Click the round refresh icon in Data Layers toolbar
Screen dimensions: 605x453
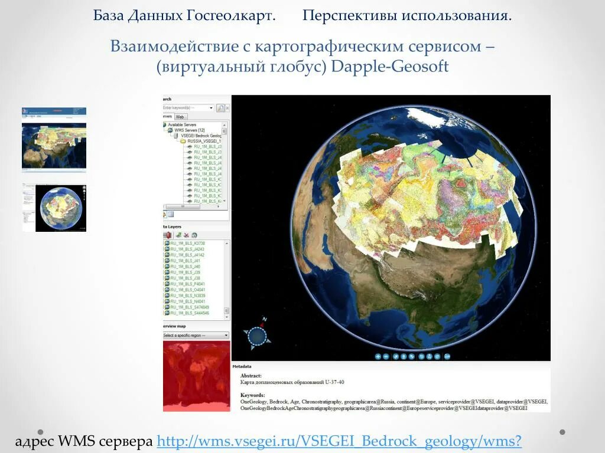pyautogui.click(x=194, y=235)
